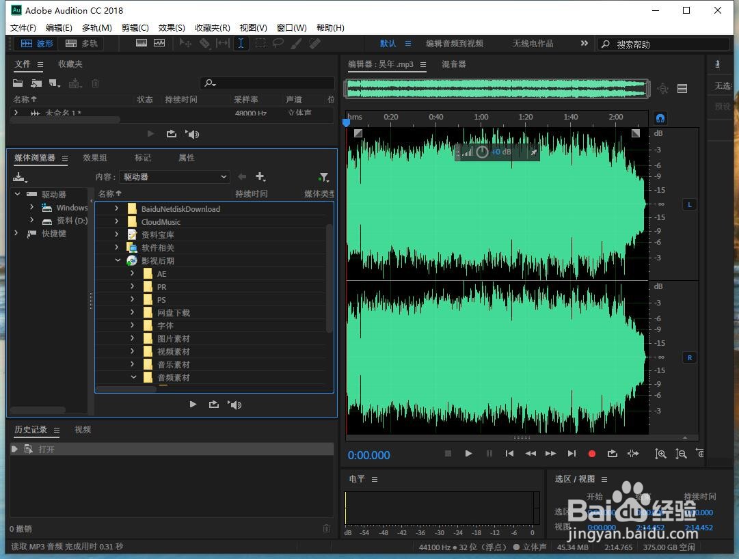
Task: Click the Files panel trash icon
Action: coord(95,83)
